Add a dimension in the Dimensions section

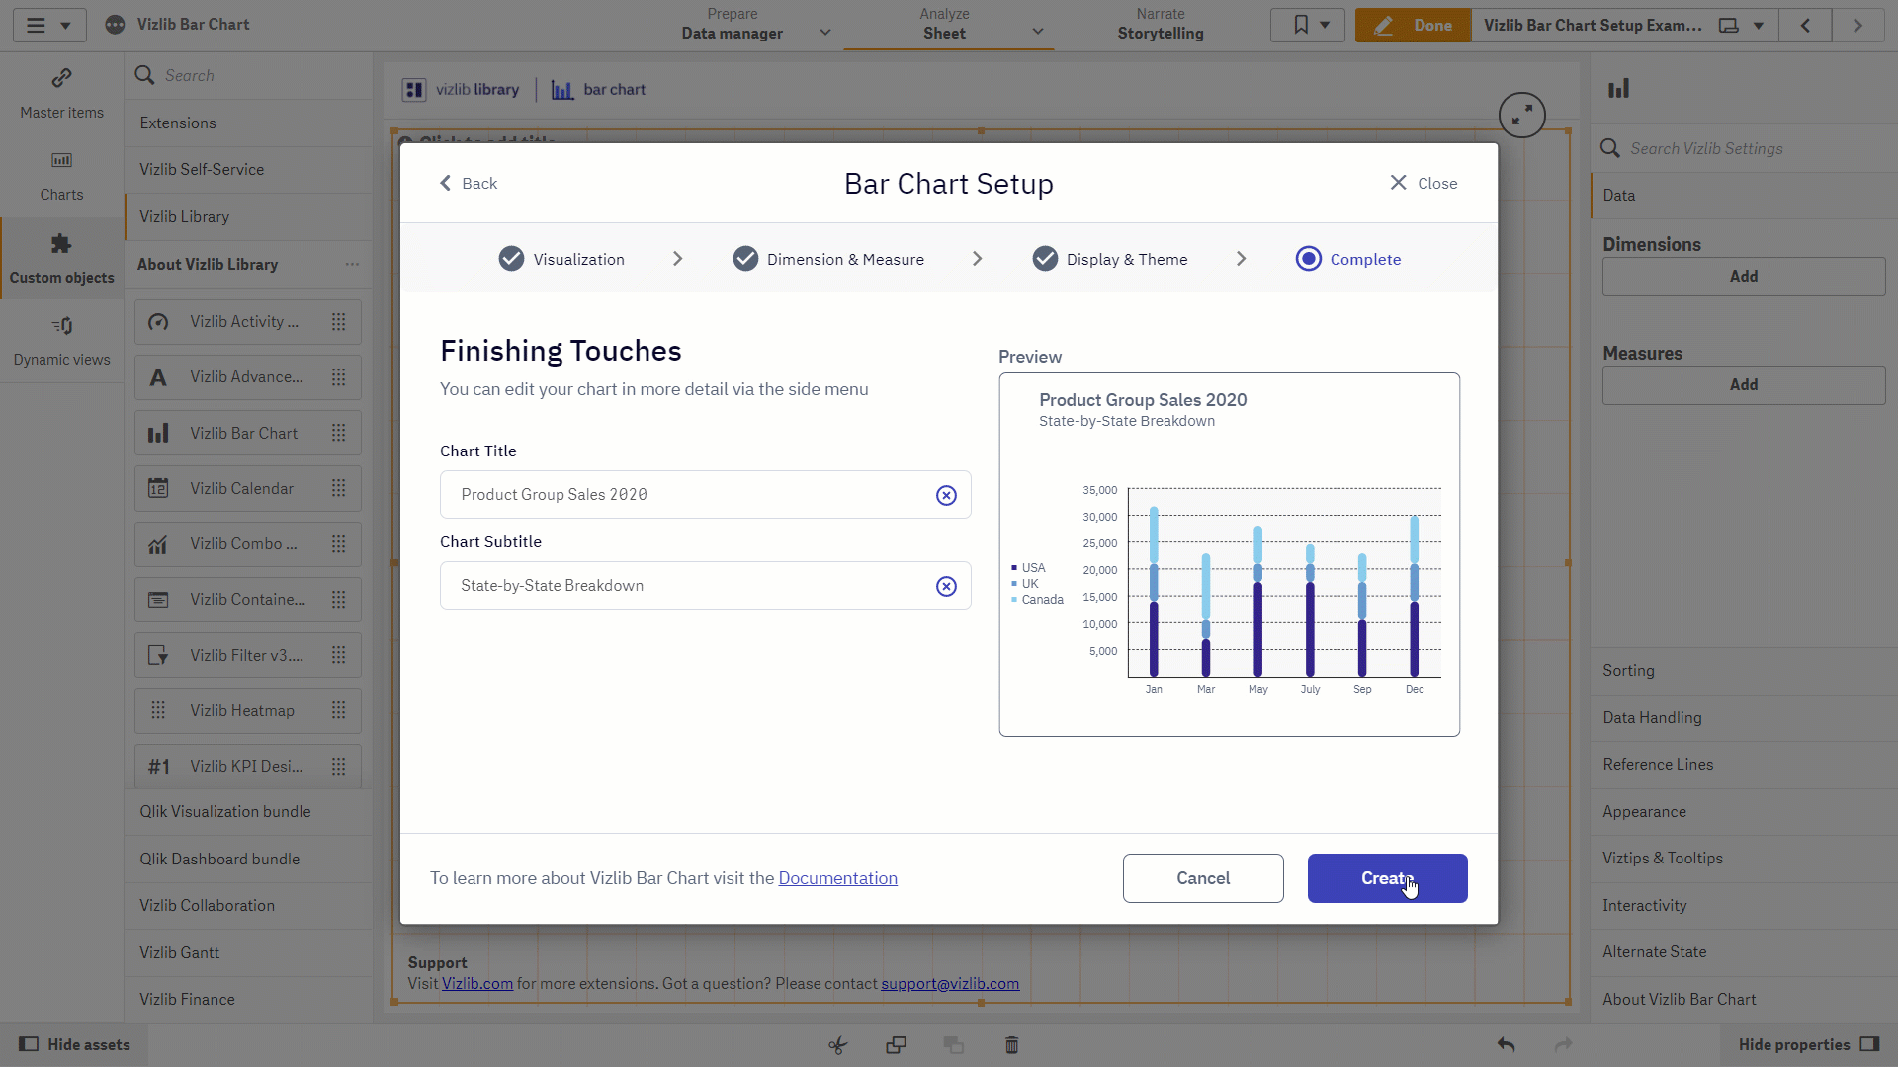click(x=1744, y=277)
